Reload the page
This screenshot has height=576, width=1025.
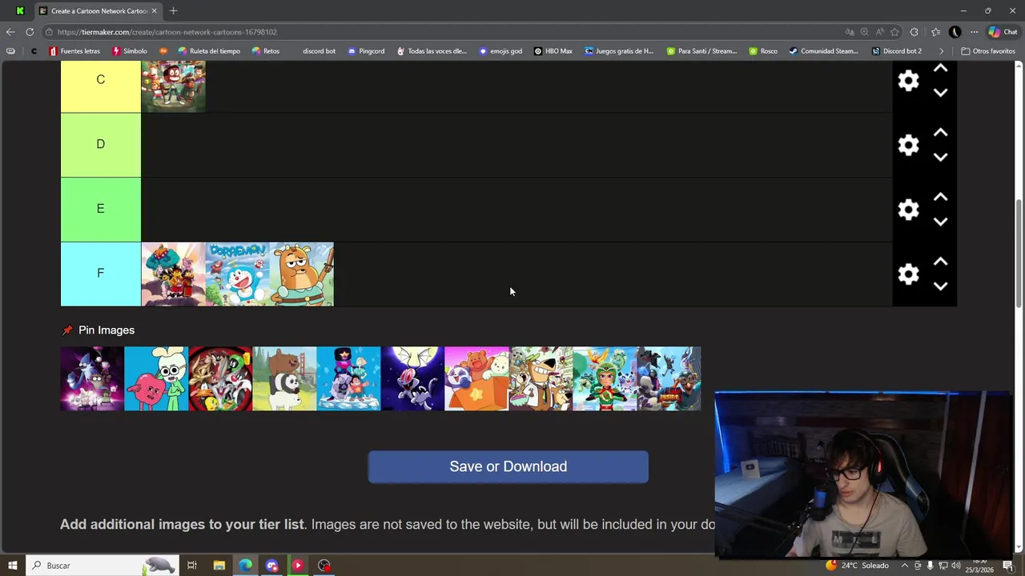tap(30, 32)
